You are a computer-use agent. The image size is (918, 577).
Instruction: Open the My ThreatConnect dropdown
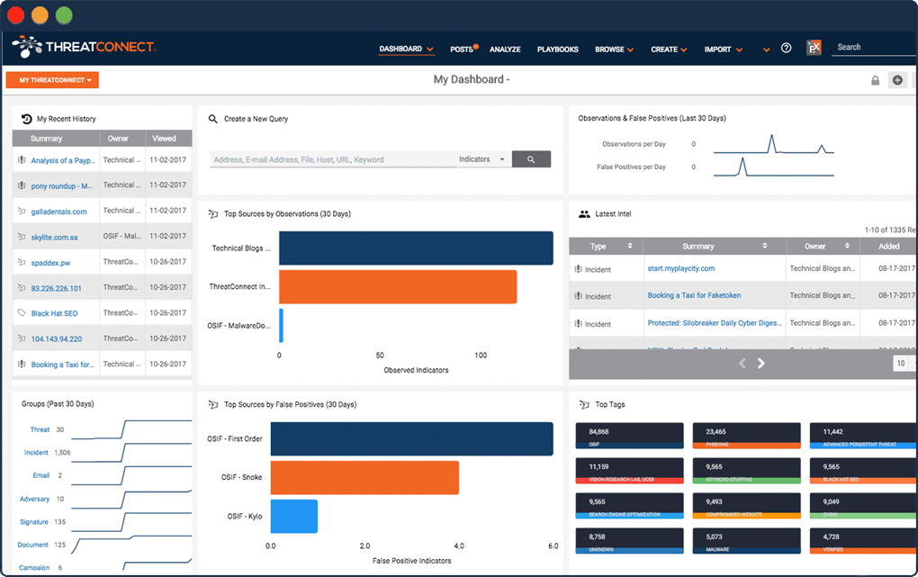point(52,80)
